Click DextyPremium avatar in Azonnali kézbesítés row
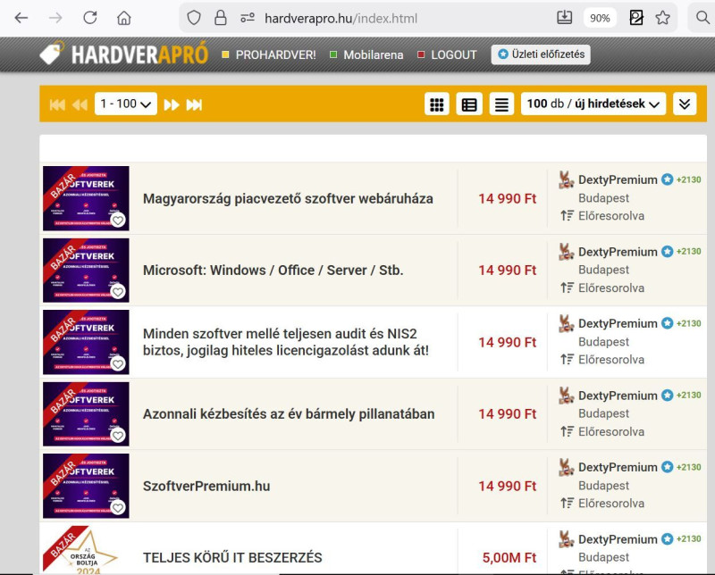 [x=566, y=396]
